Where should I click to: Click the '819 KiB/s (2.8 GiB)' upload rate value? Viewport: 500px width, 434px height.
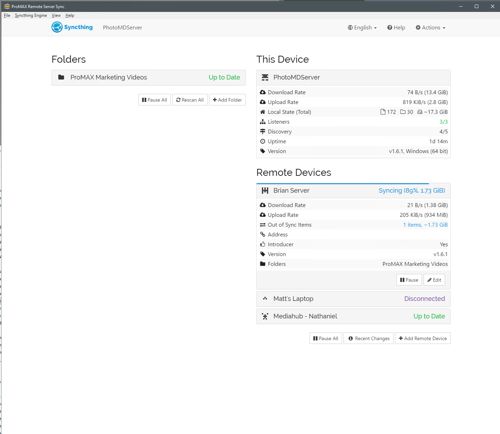(x=425, y=102)
